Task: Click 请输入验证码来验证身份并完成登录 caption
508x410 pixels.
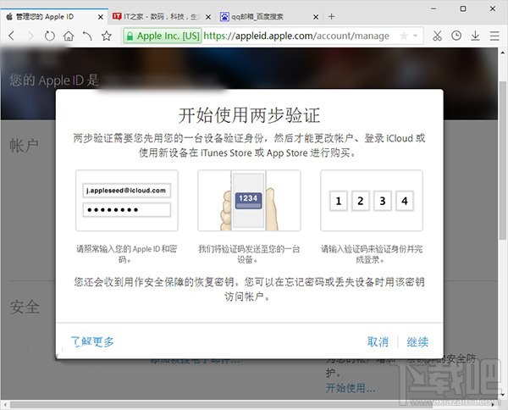Action: point(372,254)
